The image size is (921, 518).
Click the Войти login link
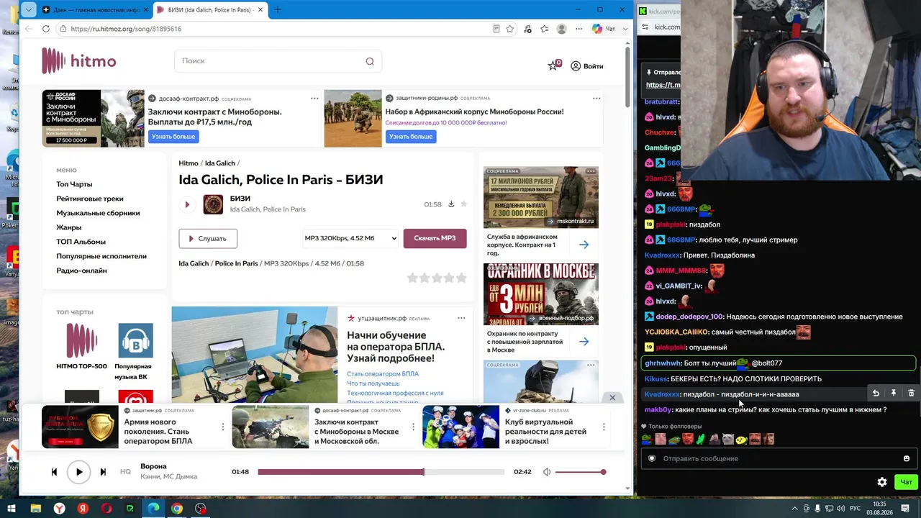point(587,66)
